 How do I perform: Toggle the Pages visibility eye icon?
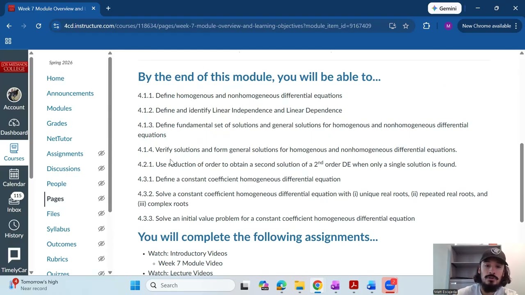click(101, 198)
